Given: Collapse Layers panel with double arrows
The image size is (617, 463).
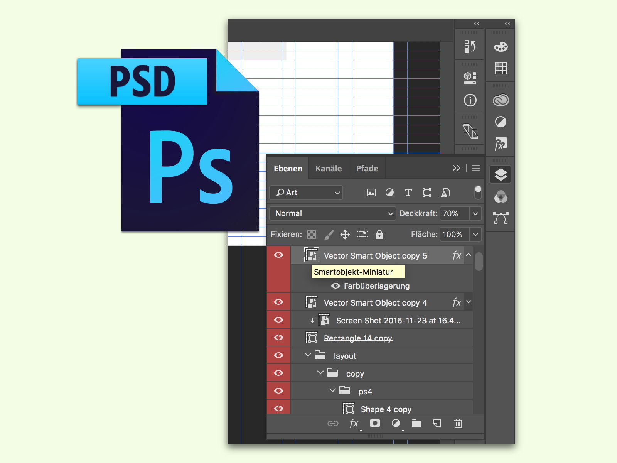Looking at the screenshot, I should (x=457, y=168).
